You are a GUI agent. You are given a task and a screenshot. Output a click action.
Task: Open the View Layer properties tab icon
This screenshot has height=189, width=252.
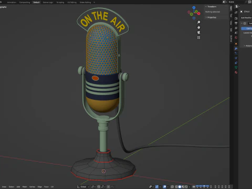point(236,28)
